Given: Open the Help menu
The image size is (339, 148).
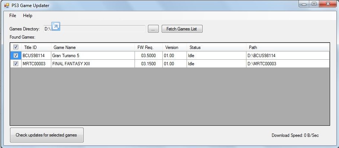Looking at the screenshot, I should pos(28,16).
